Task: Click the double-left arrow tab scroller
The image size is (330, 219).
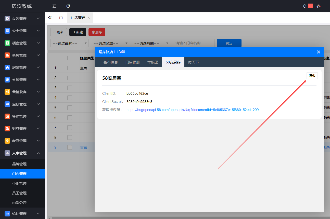Action: pos(50,18)
